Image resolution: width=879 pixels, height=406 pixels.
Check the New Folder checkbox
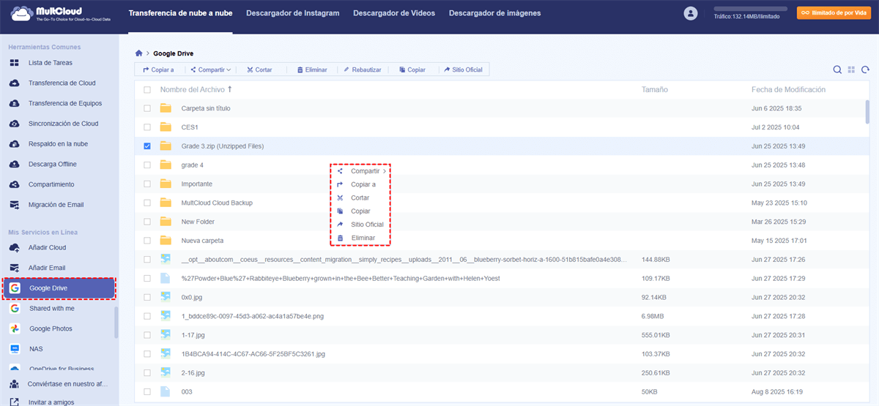click(147, 222)
